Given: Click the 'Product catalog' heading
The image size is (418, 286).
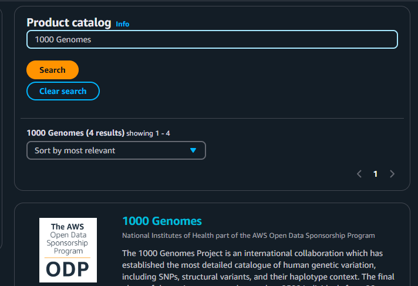Looking at the screenshot, I should pyautogui.click(x=69, y=23).
